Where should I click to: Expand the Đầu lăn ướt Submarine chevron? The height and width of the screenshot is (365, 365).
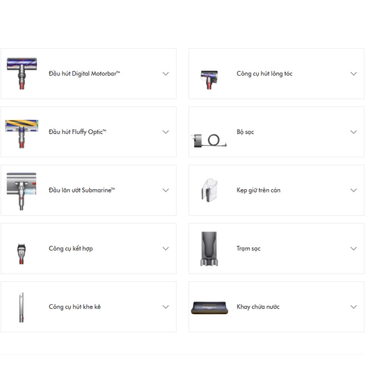point(166,190)
